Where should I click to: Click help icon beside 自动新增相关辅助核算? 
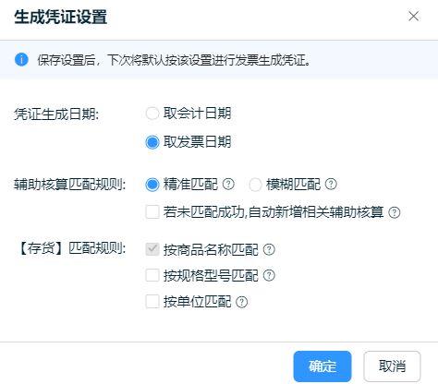pyautogui.click(x=395, y=212)
